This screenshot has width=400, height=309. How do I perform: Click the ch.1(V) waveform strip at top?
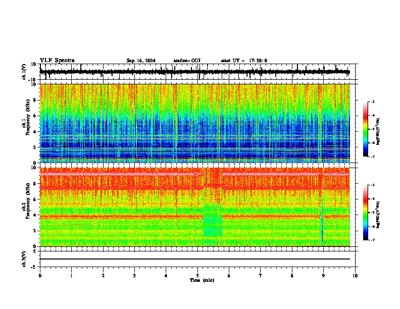194,72
